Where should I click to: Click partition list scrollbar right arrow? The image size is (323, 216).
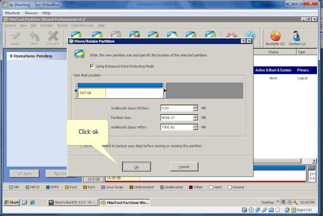pos(314,161)
